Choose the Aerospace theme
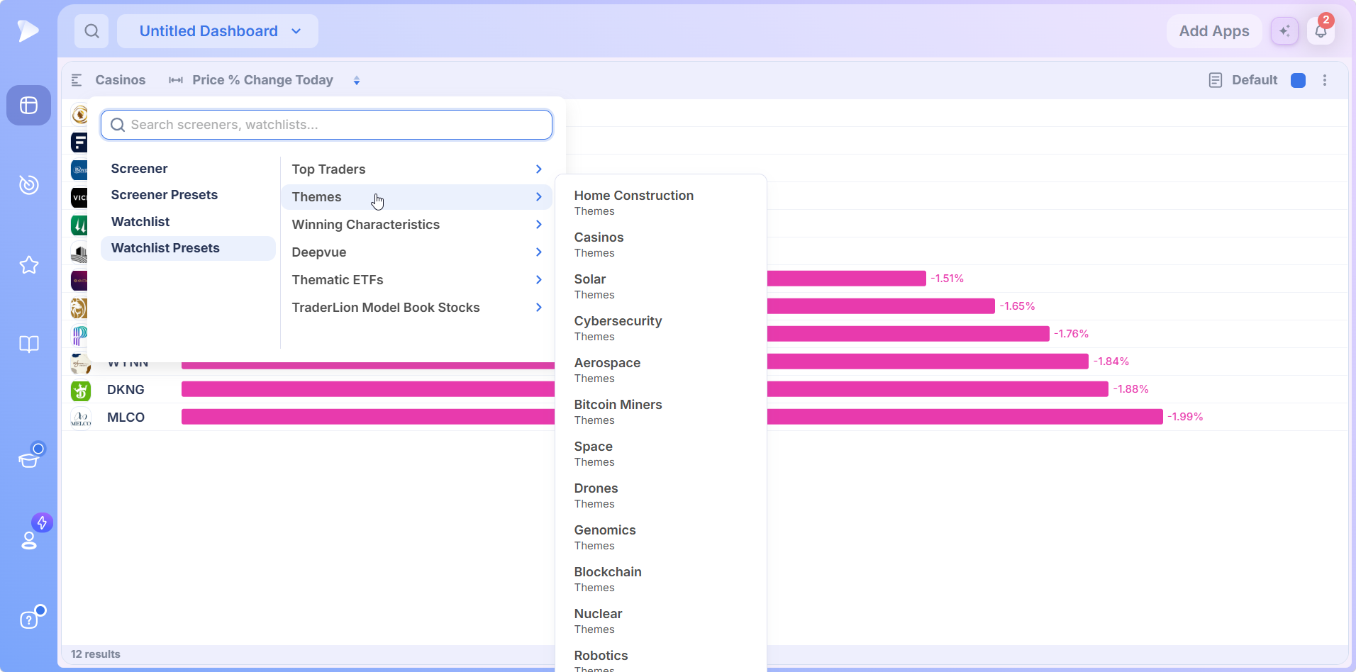 point(660,370)
